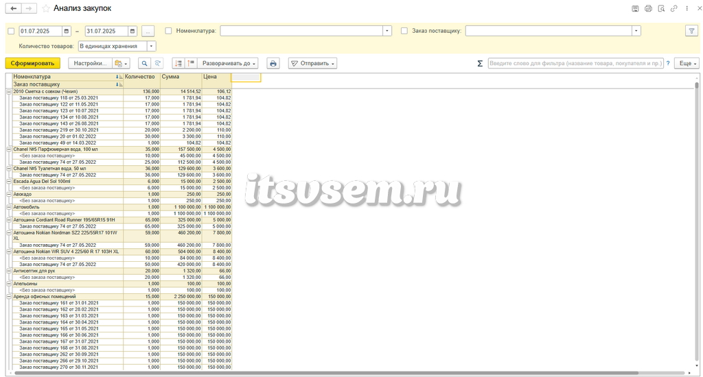This screenshot has width=703, height=377.
Task: Collapse the Escada Agua Del Sol group
Action: click(9, 182)
